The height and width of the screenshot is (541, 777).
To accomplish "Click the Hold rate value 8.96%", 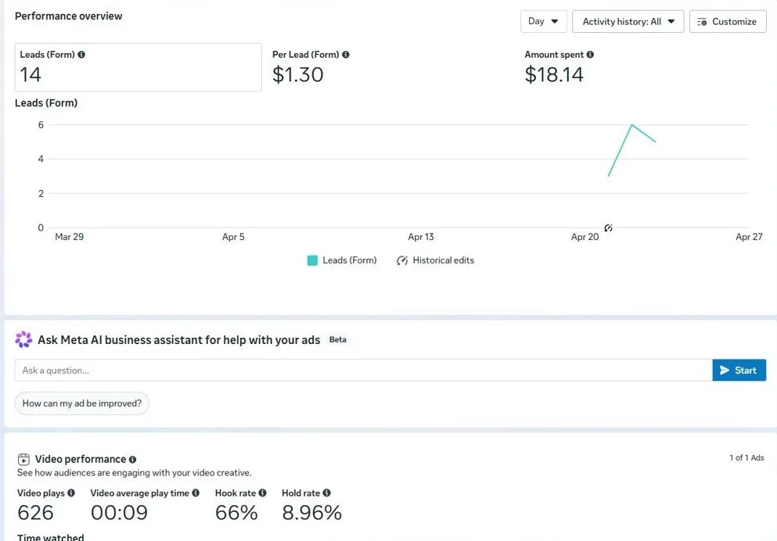I will [x=311, y=513].
